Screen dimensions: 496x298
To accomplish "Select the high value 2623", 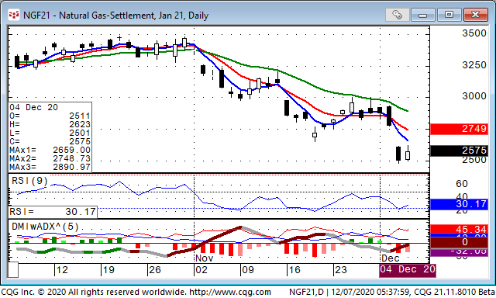I will tap(80, 124).
